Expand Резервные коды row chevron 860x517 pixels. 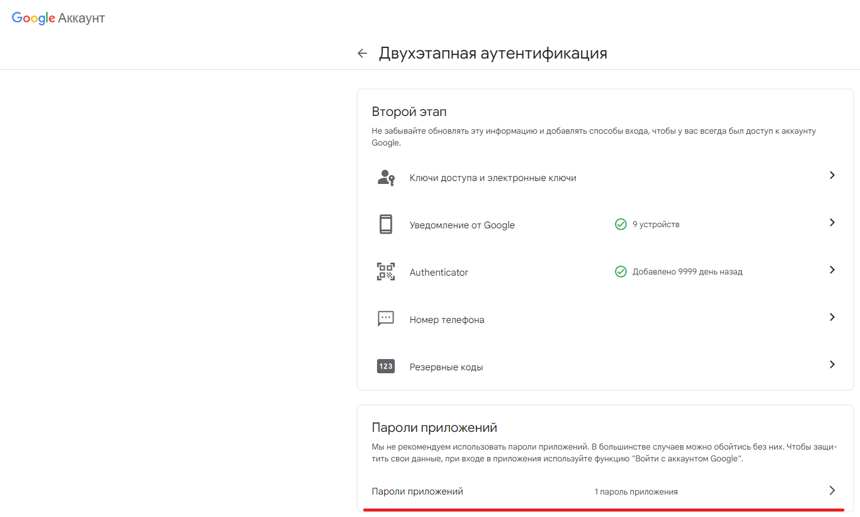[x=832, y=364]
